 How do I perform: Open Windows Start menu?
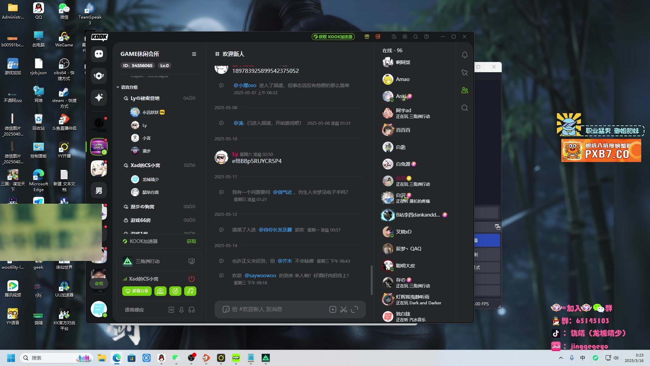click(11, 358)
